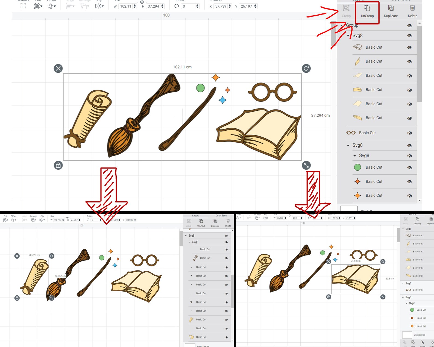Toggle eye on the Svg8 row just above green circle, top panel
This screenshot has width=434, height=347.
(409, 156)
